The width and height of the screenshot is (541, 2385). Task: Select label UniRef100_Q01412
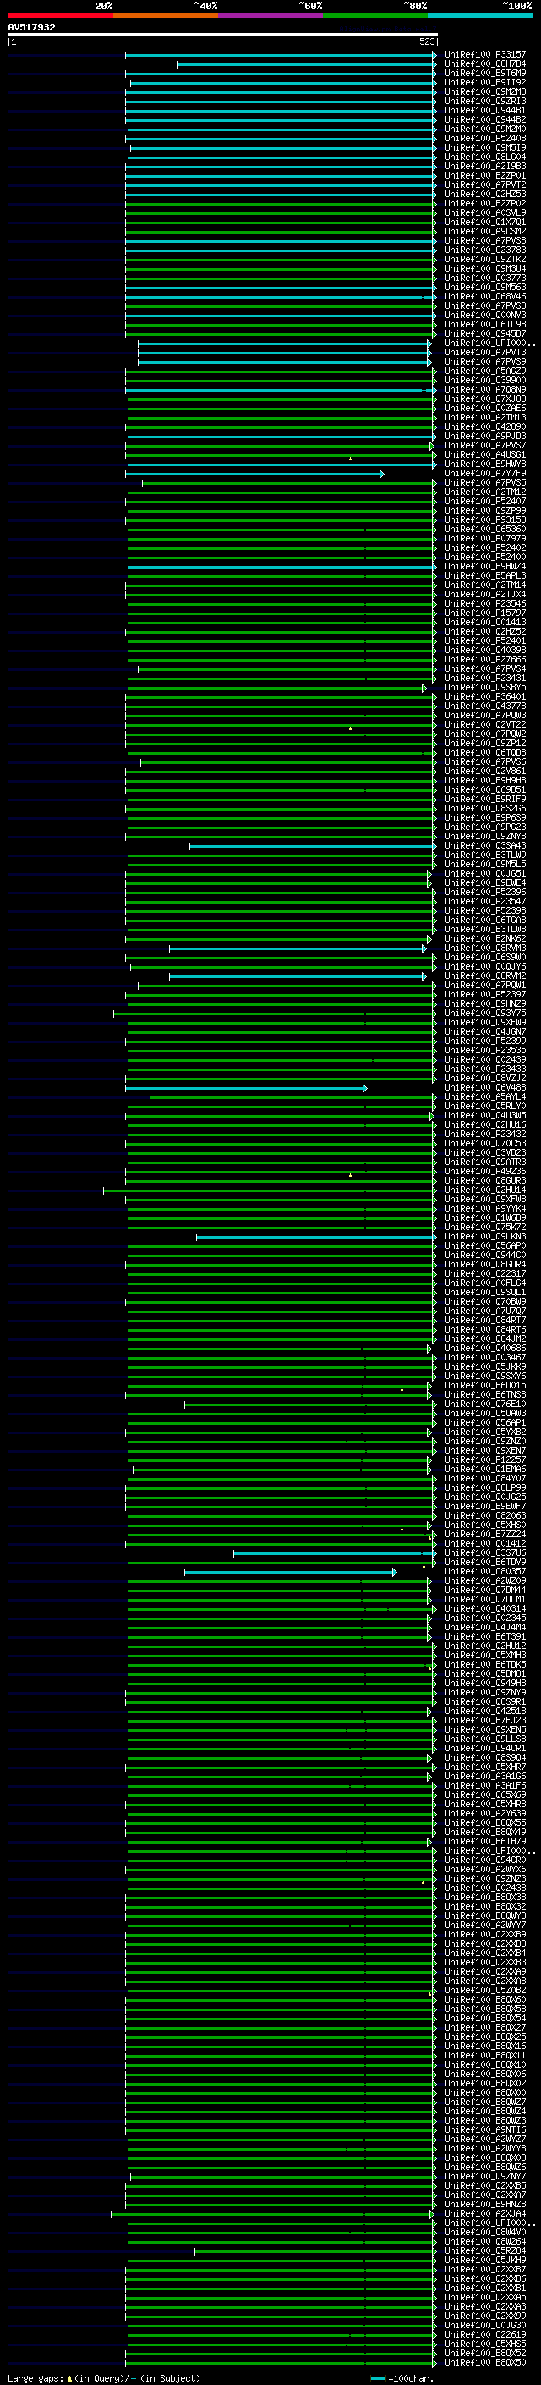tap(484, 1544)
